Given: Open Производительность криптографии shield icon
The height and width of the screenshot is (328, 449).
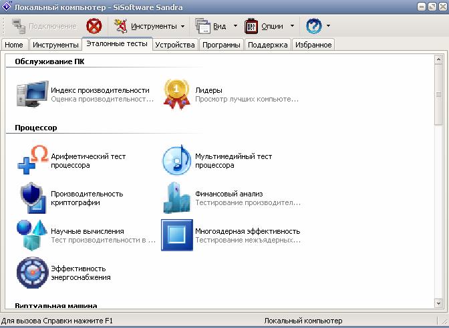Looking at the screenshot, I should [x=33, y=198].
